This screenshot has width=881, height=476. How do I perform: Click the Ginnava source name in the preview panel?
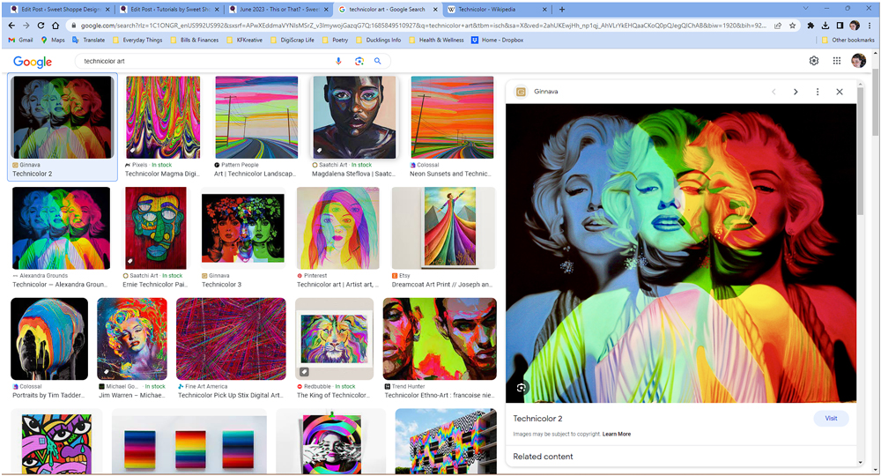545,92
